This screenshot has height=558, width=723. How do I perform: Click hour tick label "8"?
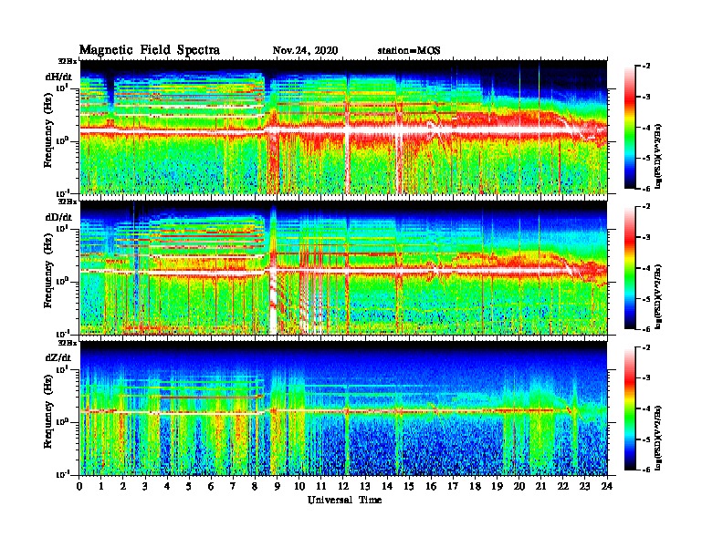point(255,486)
